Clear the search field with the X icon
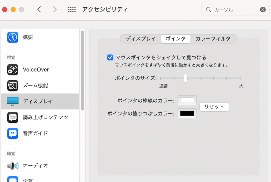Viewport: 271px width, 182px height. click(x=263, y=10)
